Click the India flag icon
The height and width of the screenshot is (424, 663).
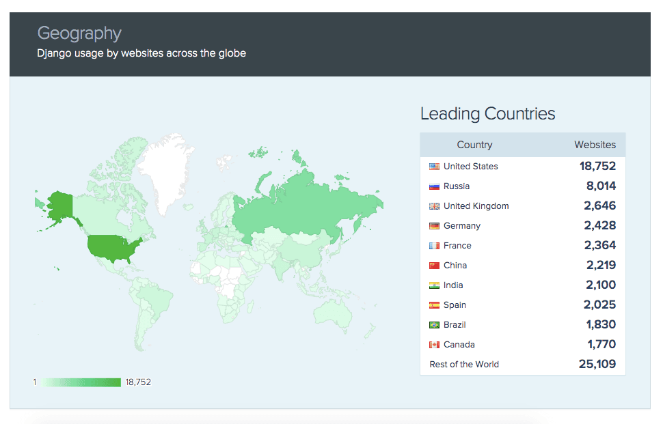click(434, 285)
